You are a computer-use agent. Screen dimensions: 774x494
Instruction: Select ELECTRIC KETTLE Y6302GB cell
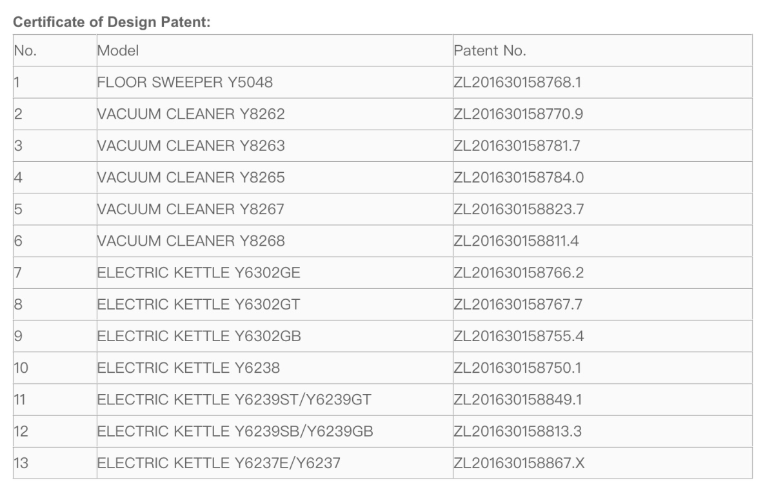click(275, 337)
